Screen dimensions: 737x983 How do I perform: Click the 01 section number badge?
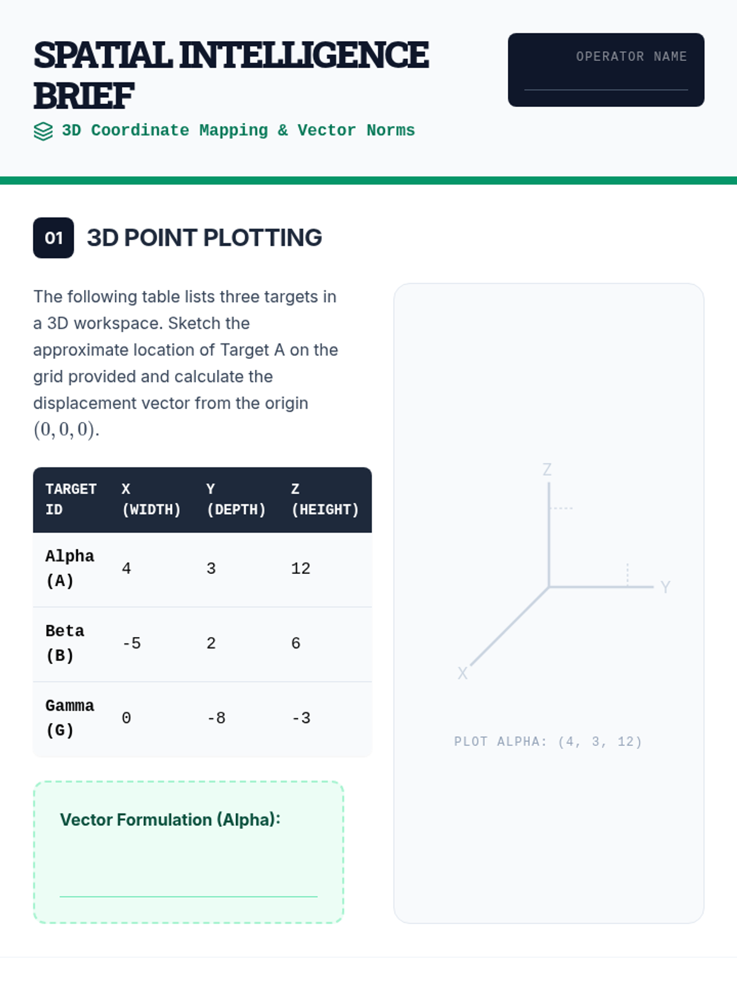click(53, 238)
